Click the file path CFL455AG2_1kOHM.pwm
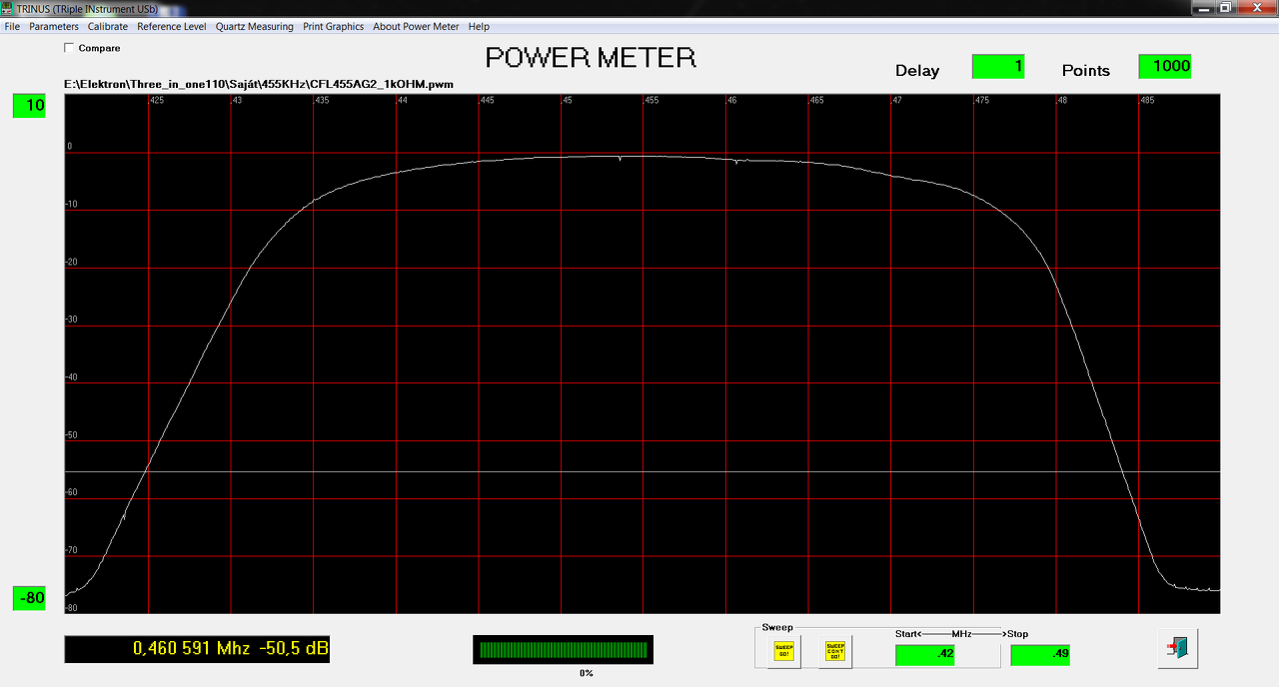Image resolution: width=1279 pixels, height=687 pixels. point(259,85)
